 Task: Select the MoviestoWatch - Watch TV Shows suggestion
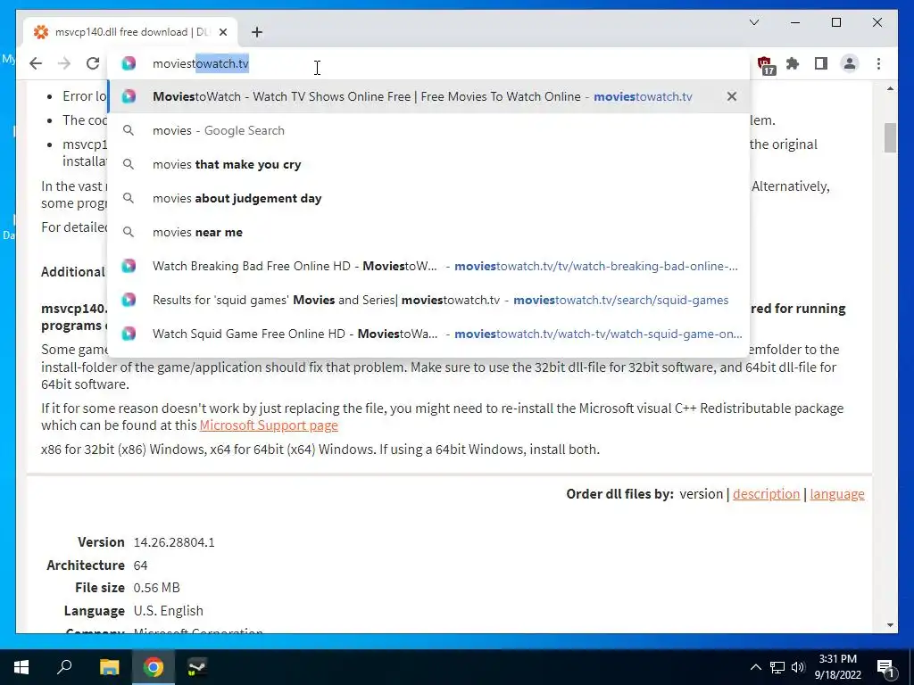point(428,96)
